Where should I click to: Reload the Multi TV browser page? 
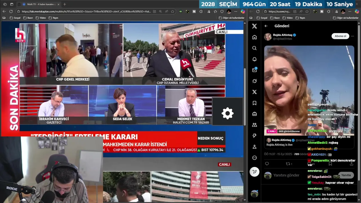(11, 12)
